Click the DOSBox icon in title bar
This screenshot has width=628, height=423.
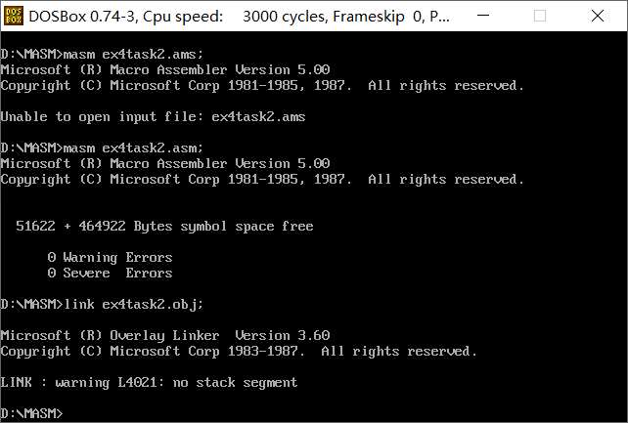(14, 16)
